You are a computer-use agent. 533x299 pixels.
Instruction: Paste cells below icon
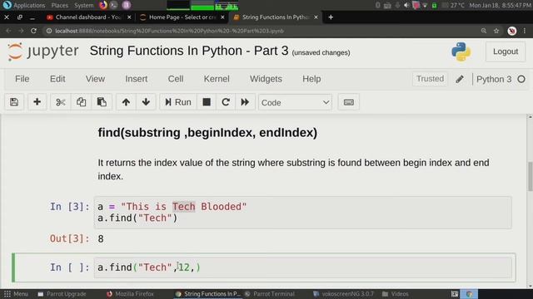(x=102, y=102)
